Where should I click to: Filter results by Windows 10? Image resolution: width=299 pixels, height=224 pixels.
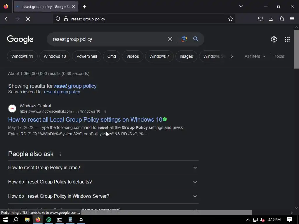pos(55,56)
